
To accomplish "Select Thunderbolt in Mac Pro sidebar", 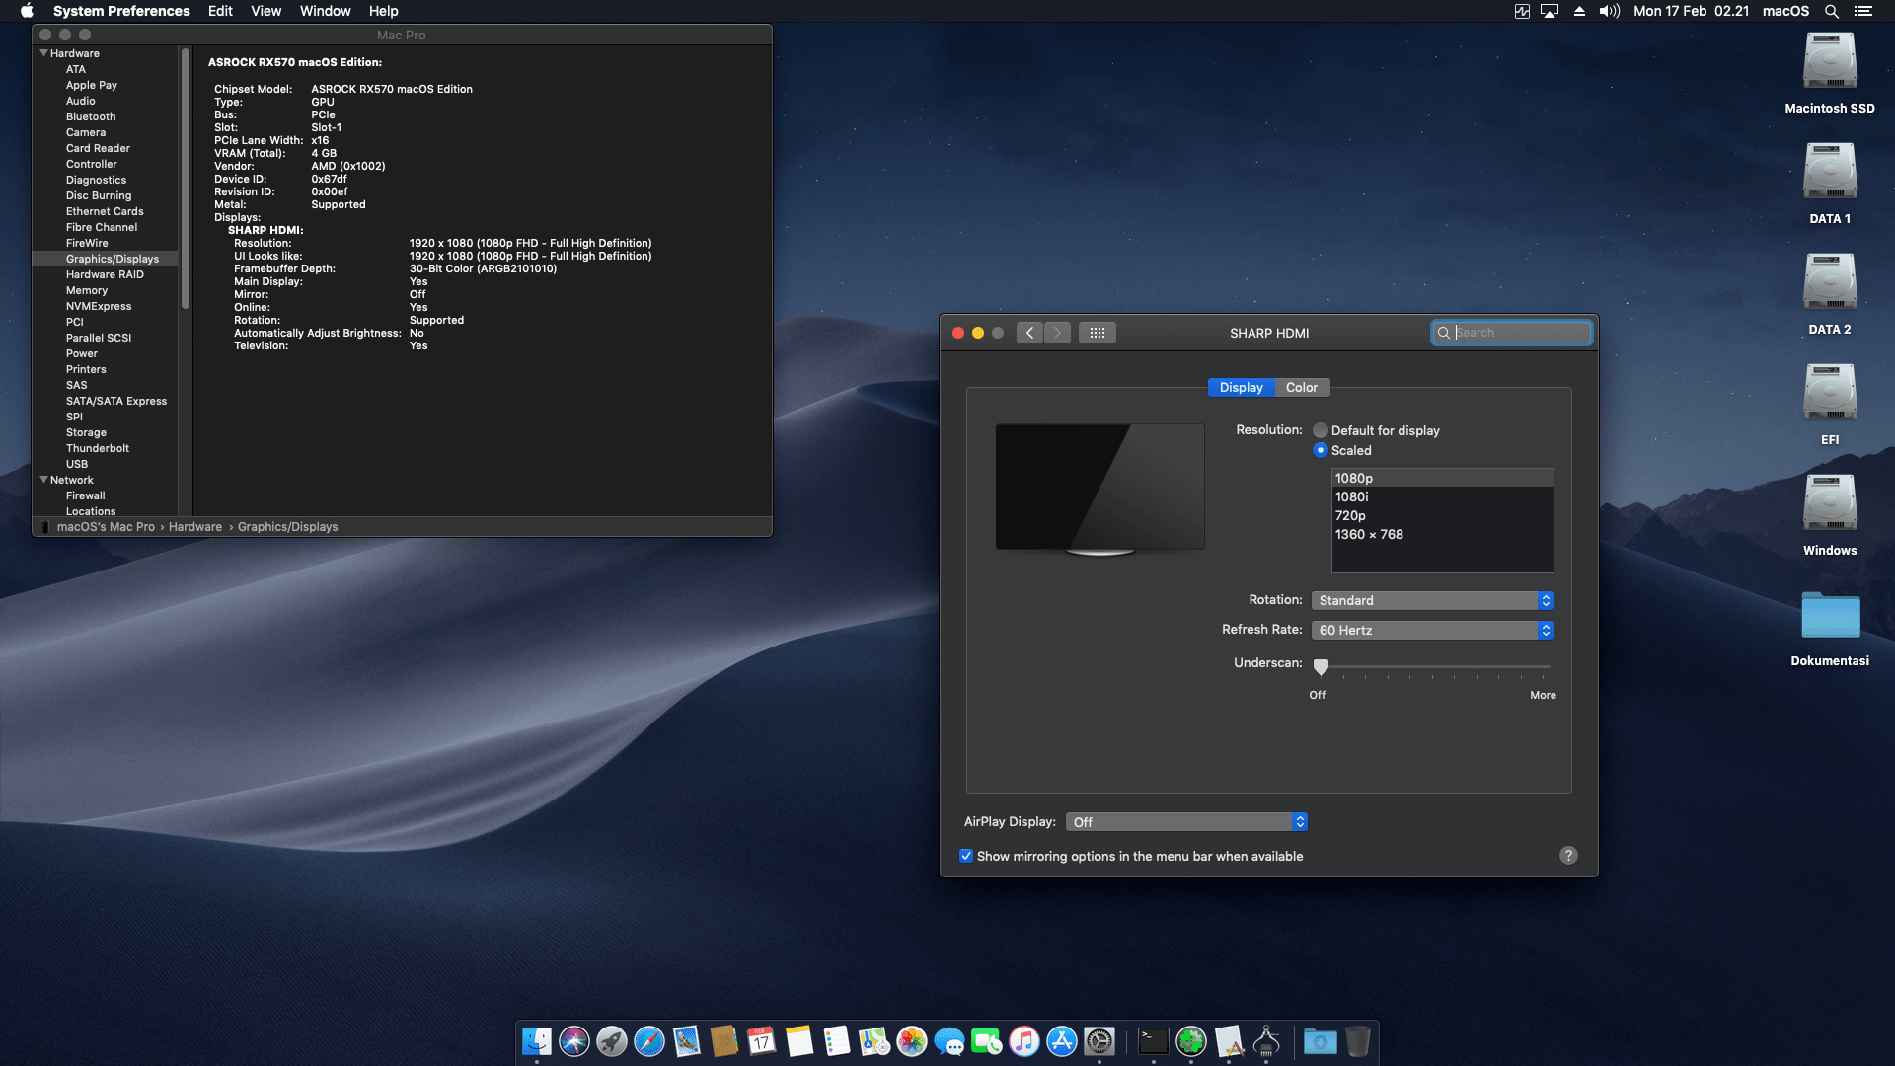I will point(98,448).
